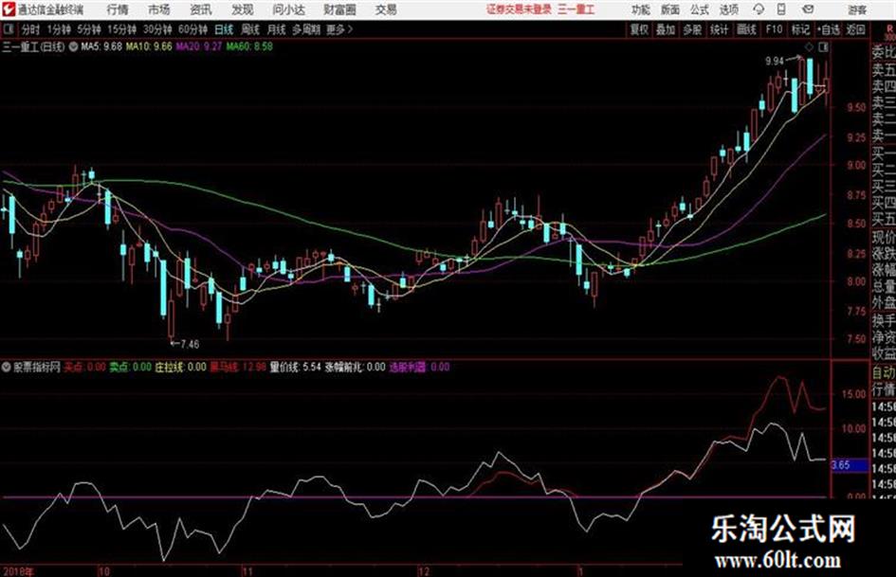Click the 复权 toolbar button
The image size is (896, 577).
(x=639, y=29)
